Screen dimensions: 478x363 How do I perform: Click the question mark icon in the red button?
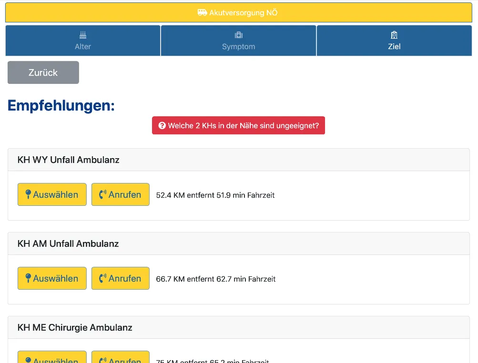click(x=162, y=126)
